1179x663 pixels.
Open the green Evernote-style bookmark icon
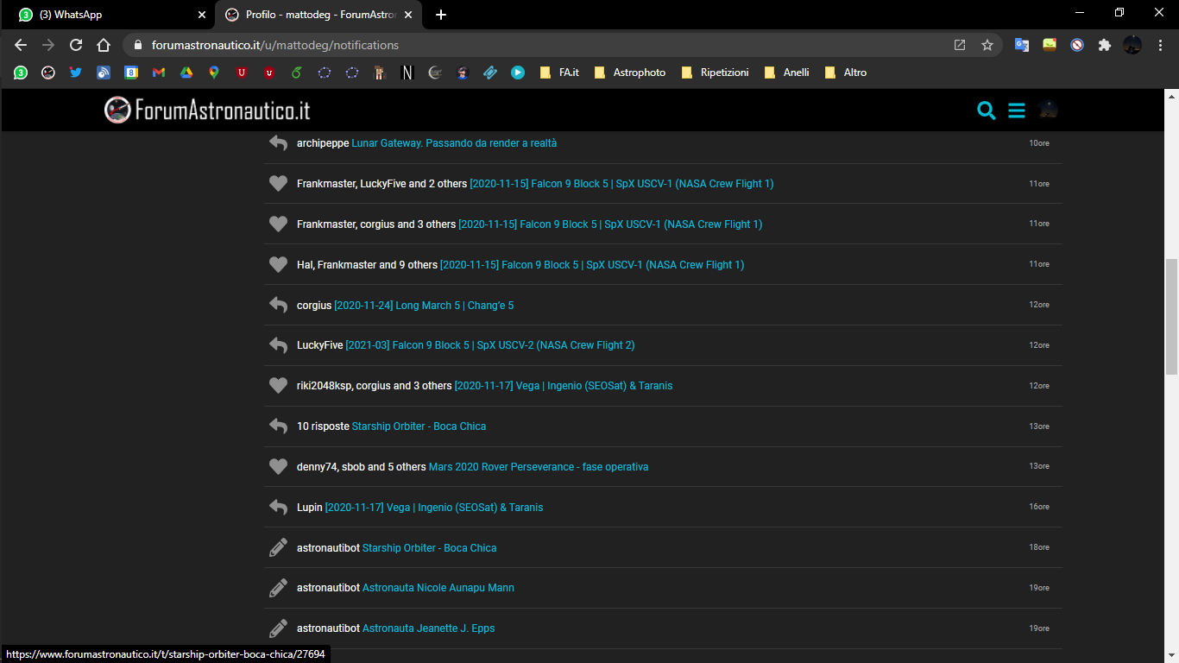click(x=297, y=73)
